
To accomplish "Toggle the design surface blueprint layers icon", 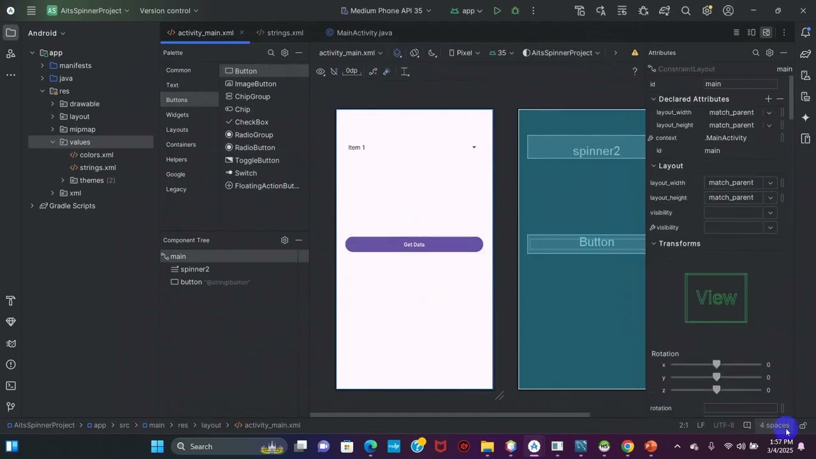I will (x=398, y=53).
